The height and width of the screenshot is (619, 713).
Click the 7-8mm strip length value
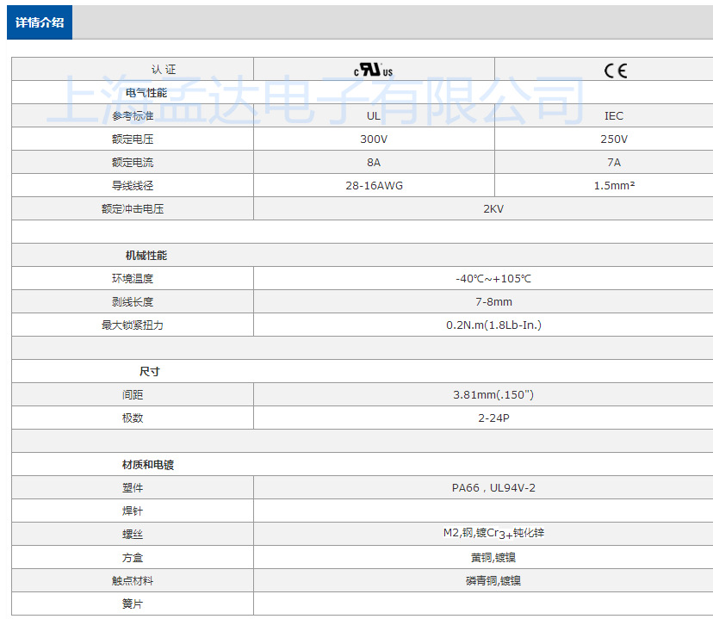(x=493, y=302)
